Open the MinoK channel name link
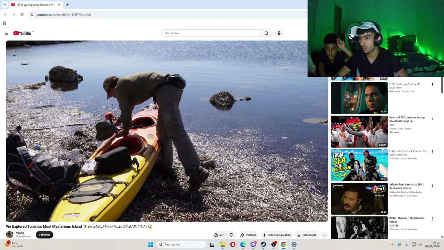The height and width of the screenshot is (250, 444). tap(20, 233)
